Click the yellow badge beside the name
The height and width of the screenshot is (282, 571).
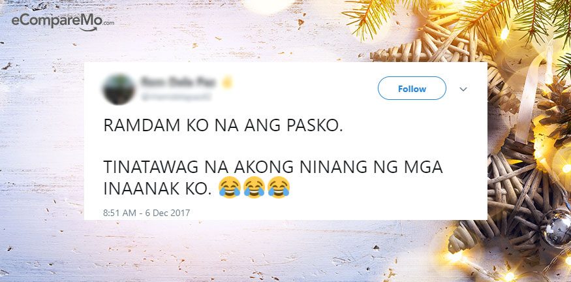tap(227, 83)
